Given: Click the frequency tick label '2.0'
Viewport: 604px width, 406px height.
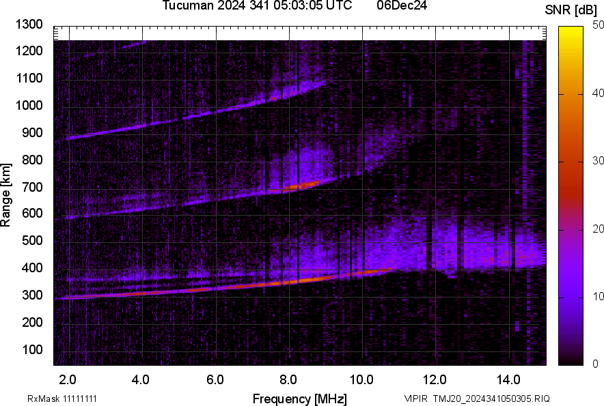Looking at the screenshot, I should tap(68, 380).
